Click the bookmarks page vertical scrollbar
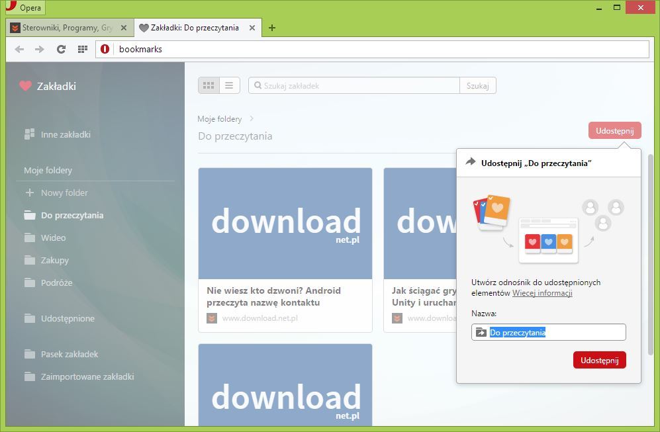The height and width of the screenshot is (432, 660). click(x=651, y=255)
